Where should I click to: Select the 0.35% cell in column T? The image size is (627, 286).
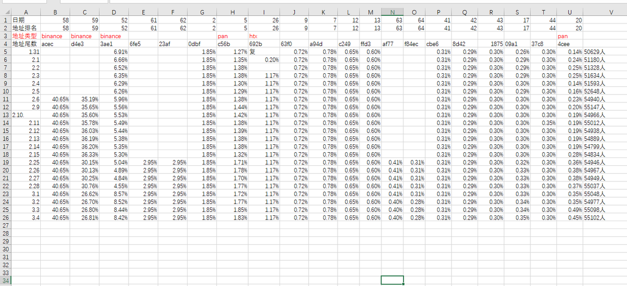coord(543,122)
